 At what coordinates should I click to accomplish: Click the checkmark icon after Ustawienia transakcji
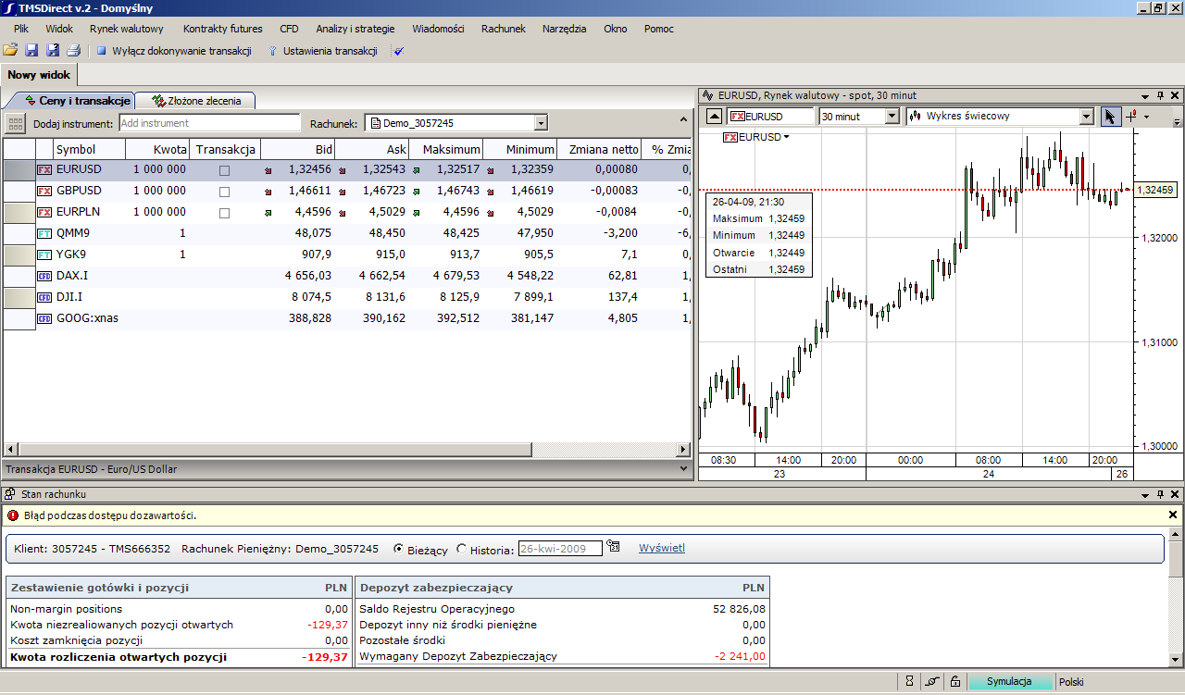point(399,51)
